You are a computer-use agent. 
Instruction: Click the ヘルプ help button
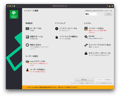click(x=108, y=14)
